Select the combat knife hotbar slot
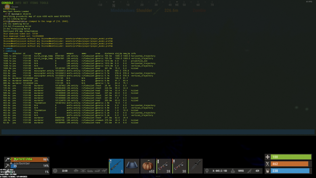 [x=195, y=166]
